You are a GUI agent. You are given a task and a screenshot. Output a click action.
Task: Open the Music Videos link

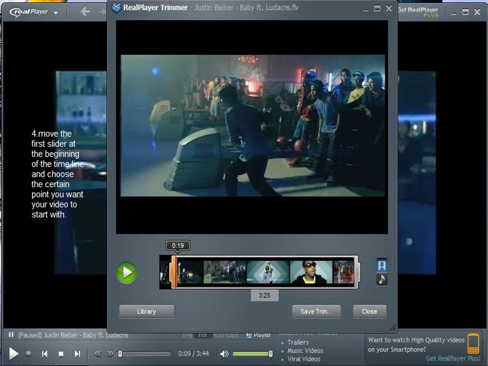click(x=305, y=351)
